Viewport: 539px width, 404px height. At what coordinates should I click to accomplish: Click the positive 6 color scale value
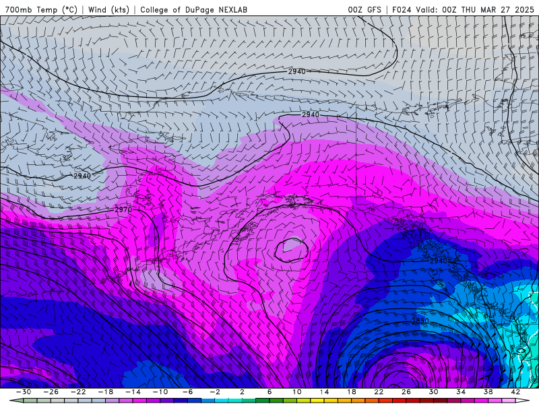[x=269, y=392]
